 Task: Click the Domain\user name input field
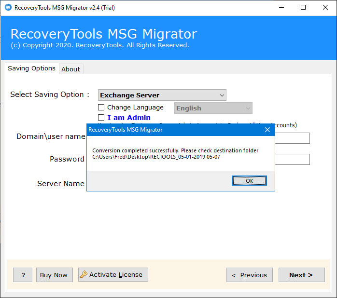tap(292, 138)
